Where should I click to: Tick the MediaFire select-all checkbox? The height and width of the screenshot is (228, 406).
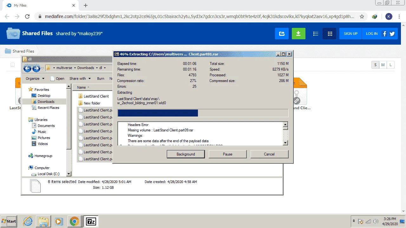tap(12, 65)
